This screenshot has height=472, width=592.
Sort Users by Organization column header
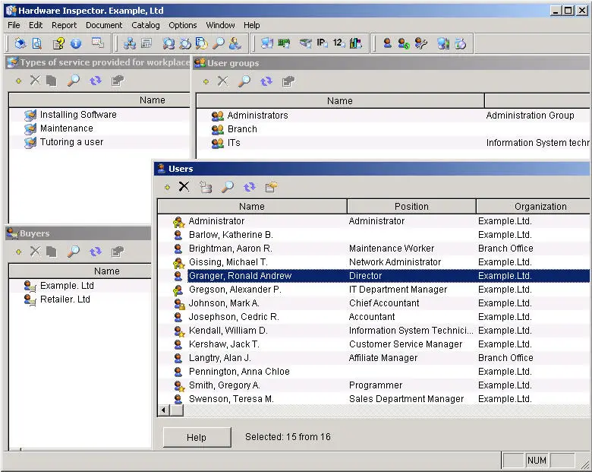point(533,207)
